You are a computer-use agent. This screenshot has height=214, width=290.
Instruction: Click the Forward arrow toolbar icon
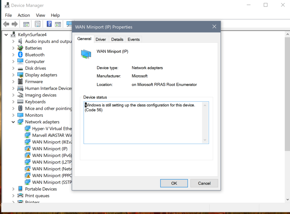[15, 24]
